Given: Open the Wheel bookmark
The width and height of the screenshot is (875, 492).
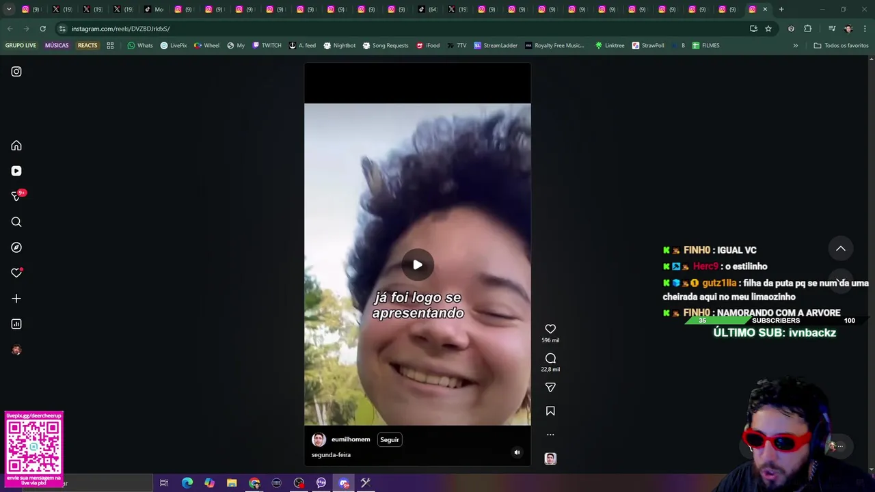Looking at the screenshot, I should pyautogui.click(x=206, y=46).
